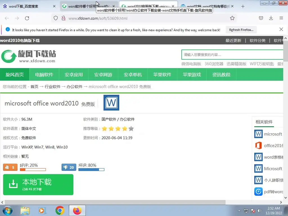Bookmark this page with the star icon
The width and height of the screenshot is (288, 216).
point(232,18)
